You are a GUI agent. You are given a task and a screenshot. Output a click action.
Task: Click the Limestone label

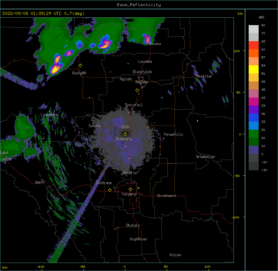(49, 115)
